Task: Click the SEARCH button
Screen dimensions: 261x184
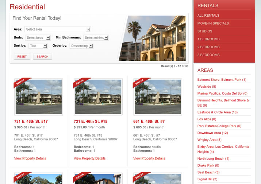Action: [42, 57]
